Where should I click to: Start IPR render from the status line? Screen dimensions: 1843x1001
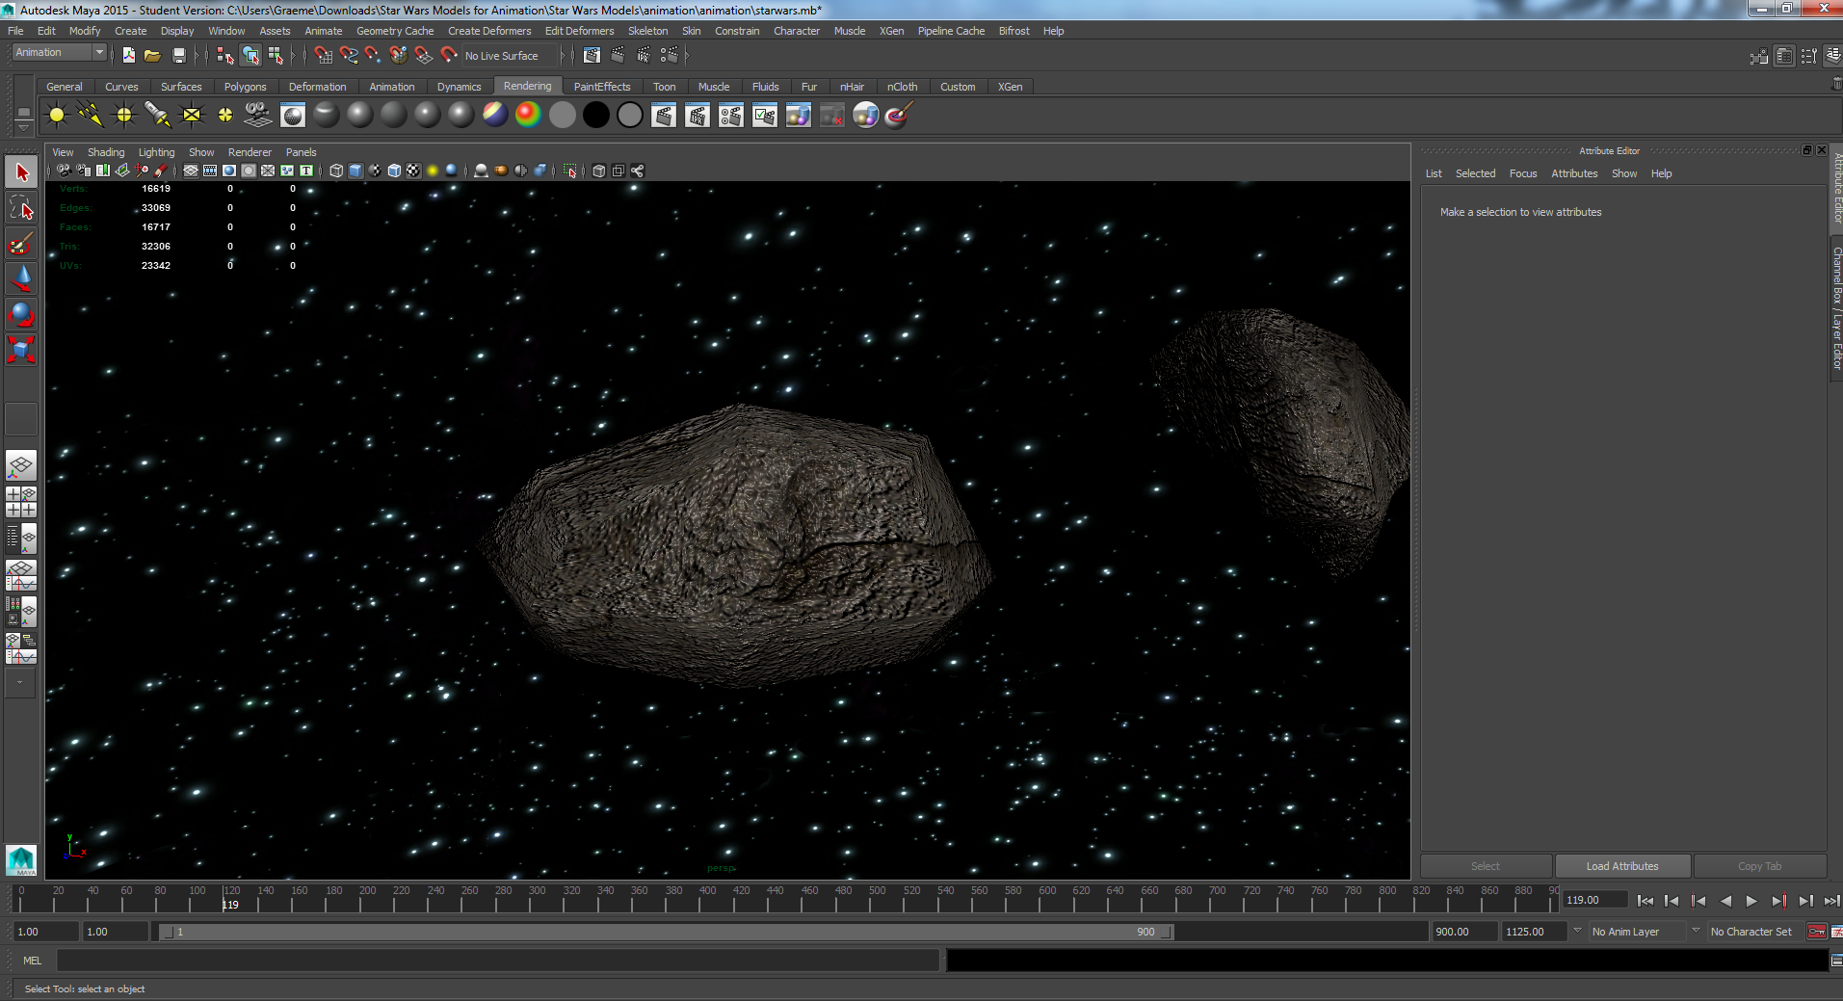click(644, 56)
